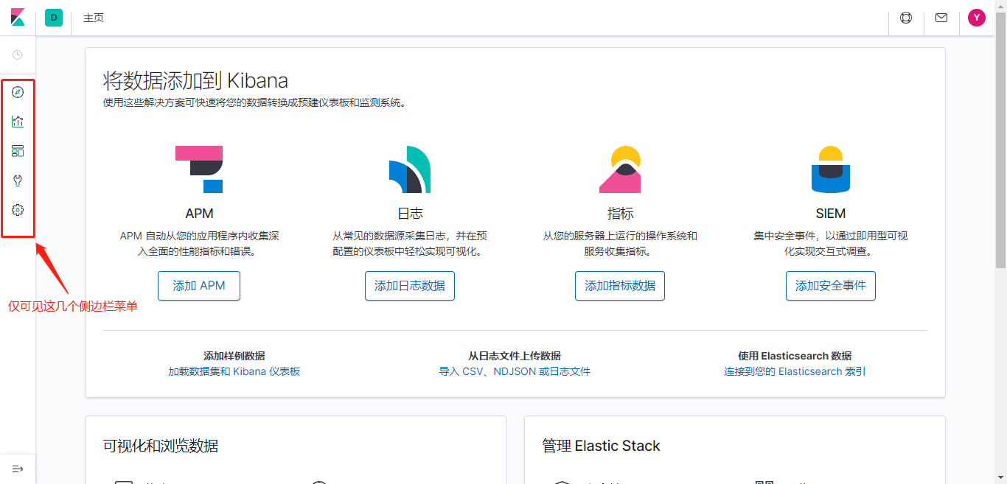Open 加载数据集和 Kibana 仪表板 link
The width and height of the screenshot is (1007, 484).
[234, 371]
